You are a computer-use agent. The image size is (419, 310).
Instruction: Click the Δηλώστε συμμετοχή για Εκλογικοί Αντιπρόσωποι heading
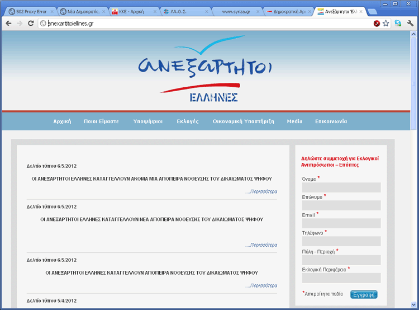(x=340, y=162)
